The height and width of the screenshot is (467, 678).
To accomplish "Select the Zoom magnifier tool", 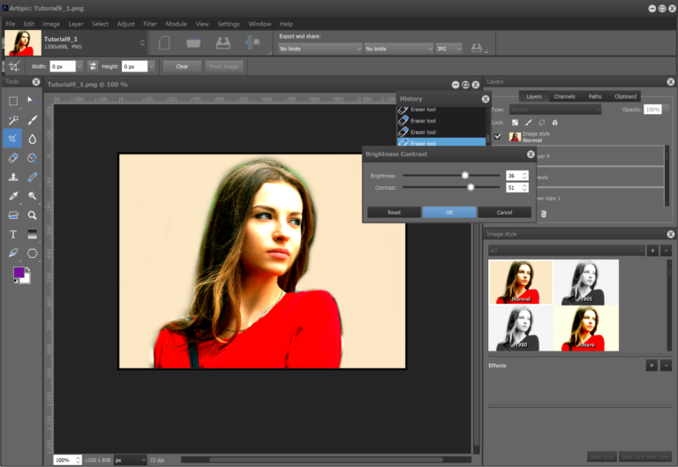I will 33,215.
